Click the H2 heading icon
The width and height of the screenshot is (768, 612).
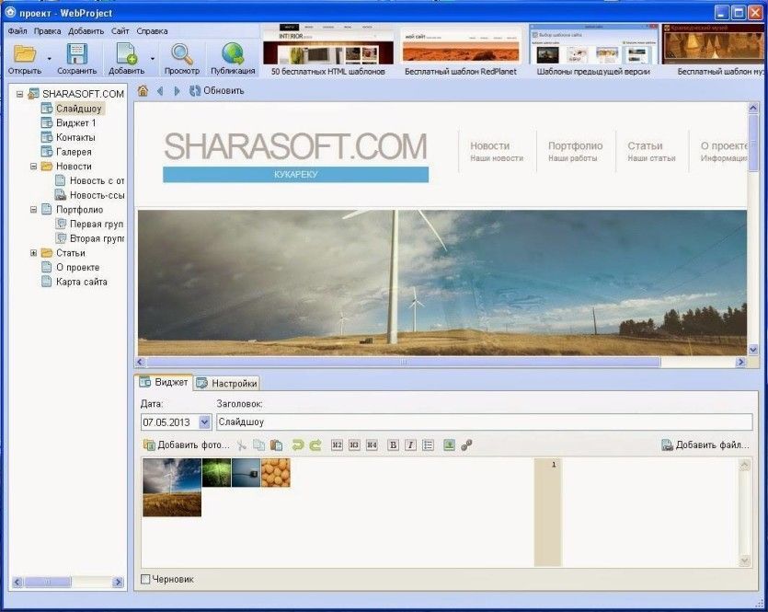pos(337,445)
